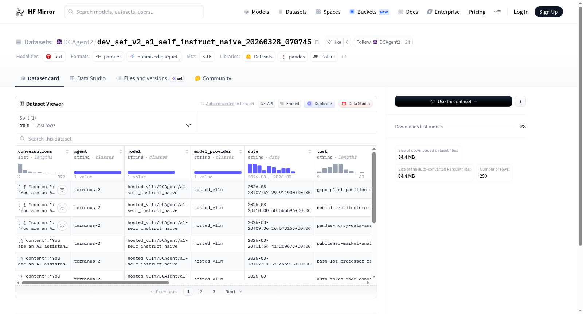Filter by the Text modality tag

54,57
